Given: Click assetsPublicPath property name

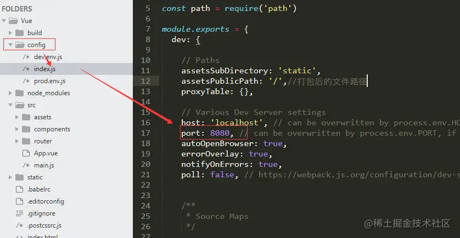Looking at the screenshot, I should [220, 81].
